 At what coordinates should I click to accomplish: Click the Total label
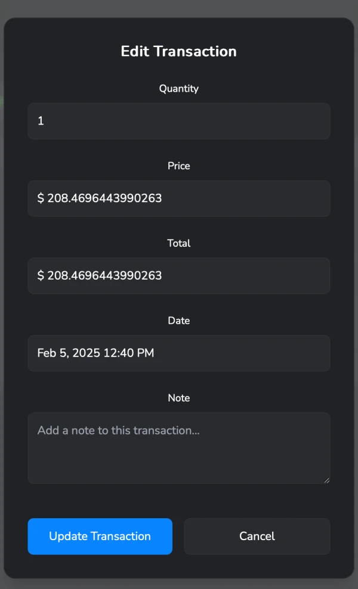pos(179,243)
